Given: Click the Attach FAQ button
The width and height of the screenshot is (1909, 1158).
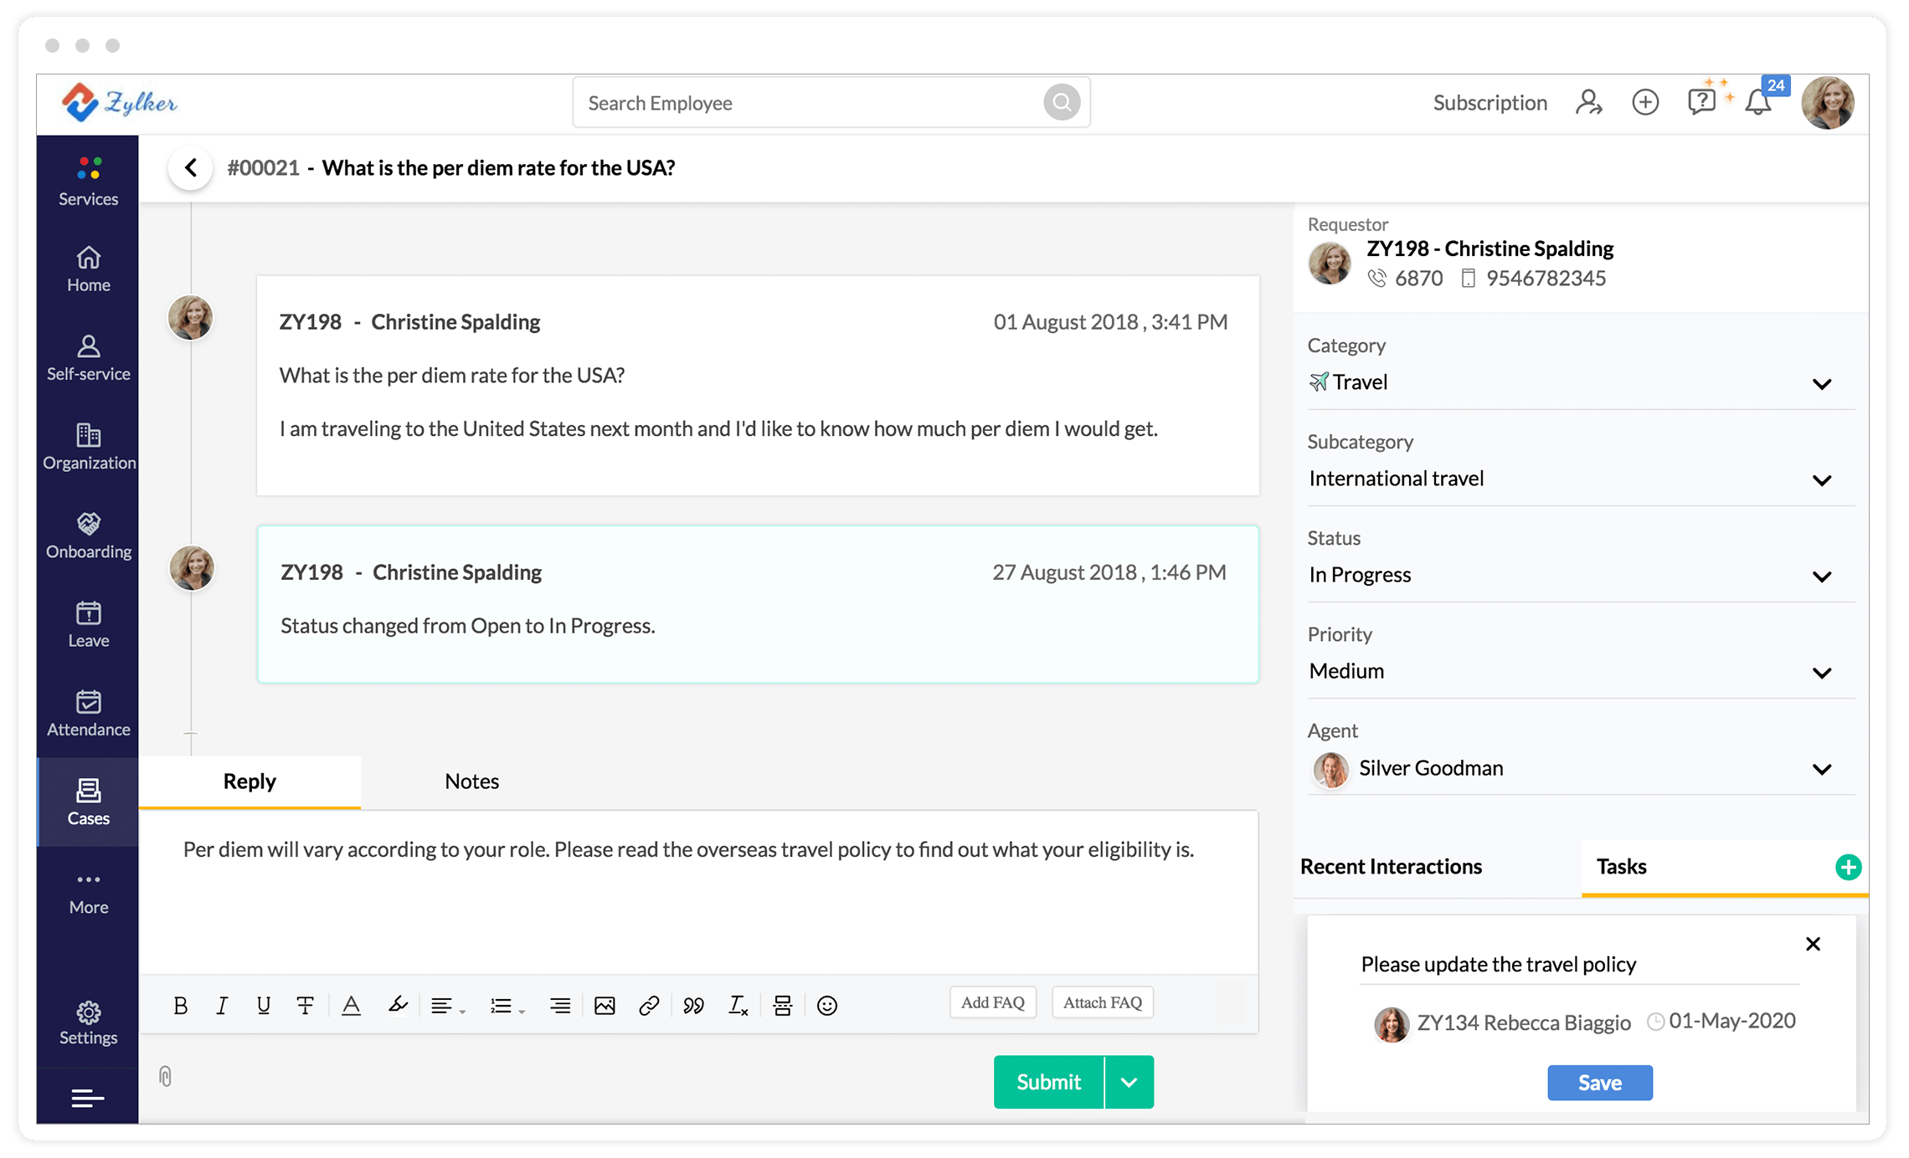Looking at the screenshot, I should click(1103, 1002).
